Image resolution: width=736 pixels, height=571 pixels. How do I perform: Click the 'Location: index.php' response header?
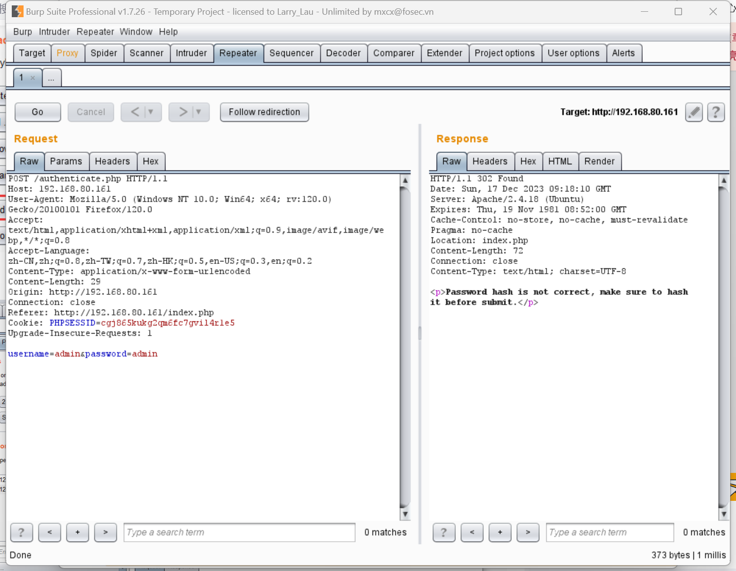tap(479, 240)
